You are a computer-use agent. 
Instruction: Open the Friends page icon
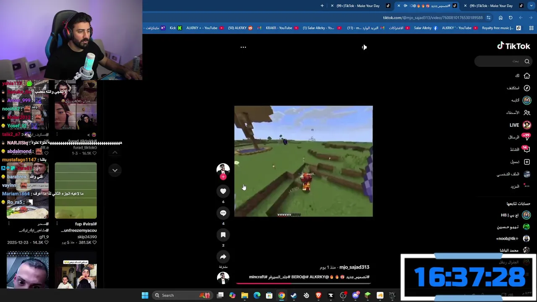(x=527, y=112)
